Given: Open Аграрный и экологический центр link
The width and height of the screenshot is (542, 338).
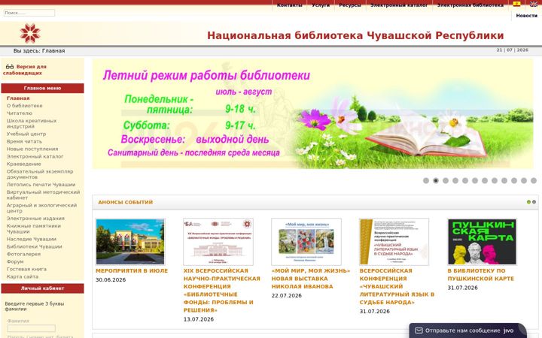Looking at the screenshot, I should [42, 208].
